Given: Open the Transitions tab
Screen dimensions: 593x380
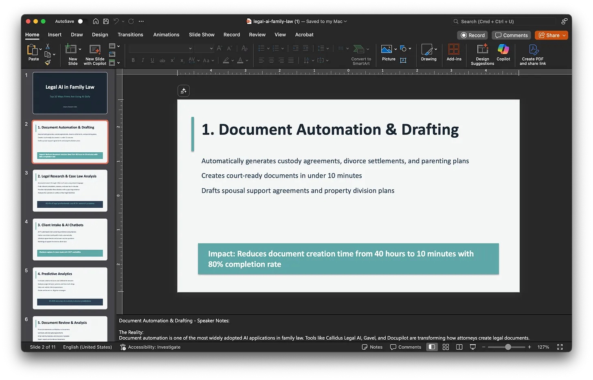Looking at the screenshot, I should pos(130,35).
